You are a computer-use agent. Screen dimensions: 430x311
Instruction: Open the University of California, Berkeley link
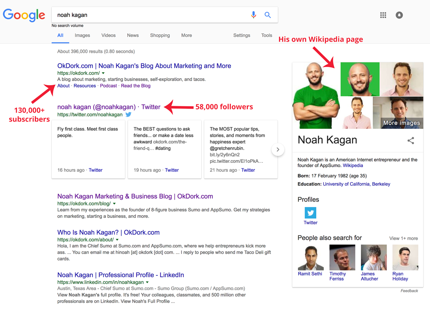(356, 184)
